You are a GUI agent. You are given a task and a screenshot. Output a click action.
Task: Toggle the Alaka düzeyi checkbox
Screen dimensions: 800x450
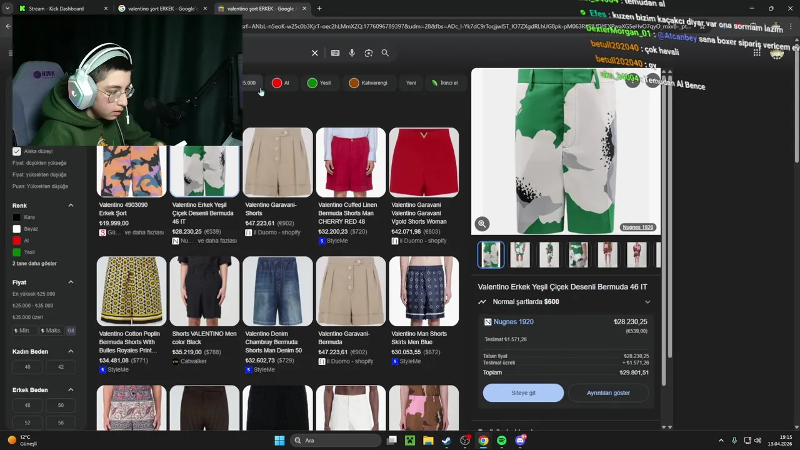[x=17, y=151]
